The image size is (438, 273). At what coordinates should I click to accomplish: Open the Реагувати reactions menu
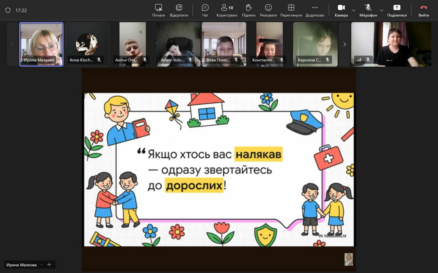point(268,10)
